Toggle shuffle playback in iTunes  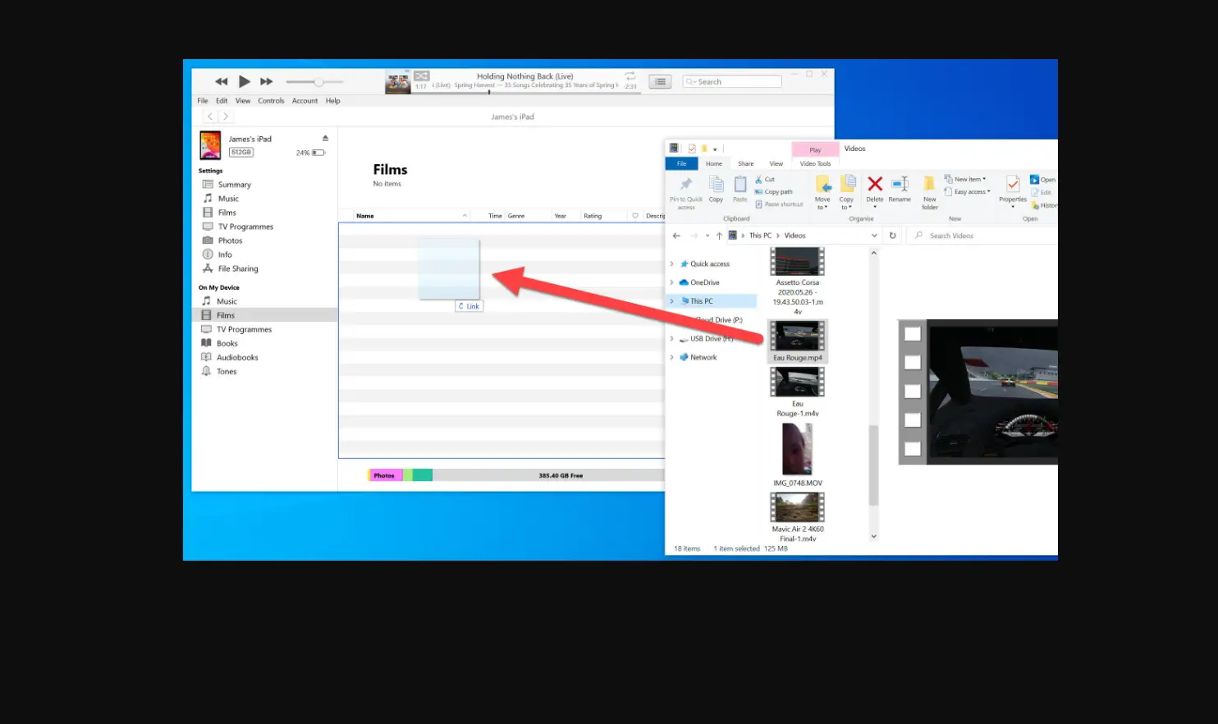pyautogui.click(x=421, y=75)
